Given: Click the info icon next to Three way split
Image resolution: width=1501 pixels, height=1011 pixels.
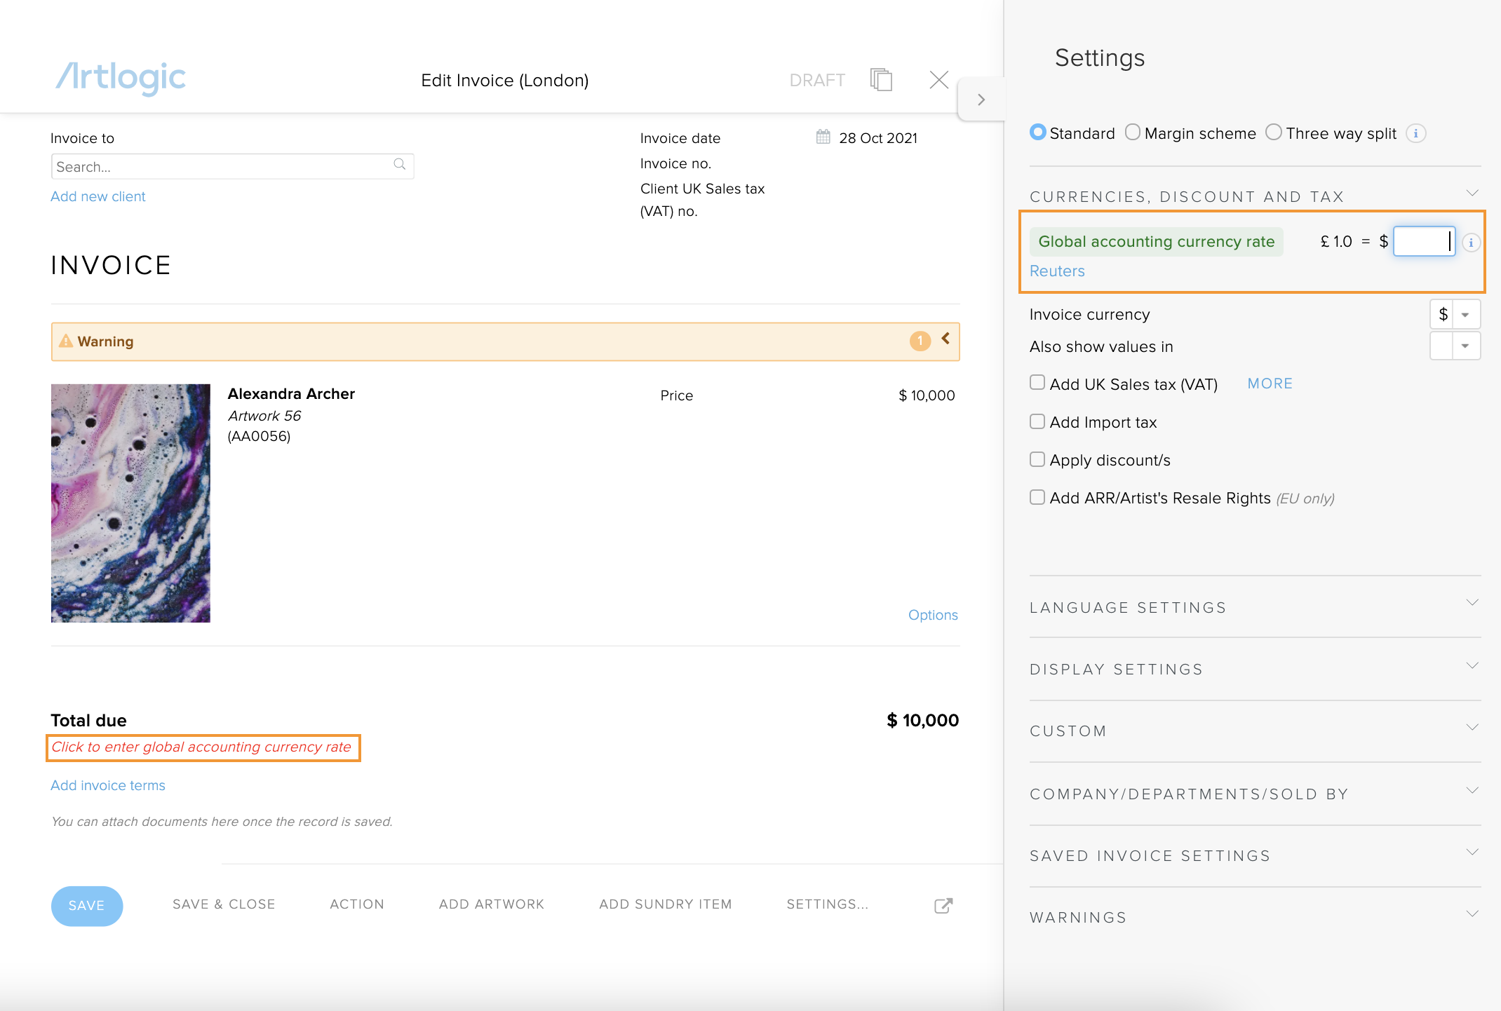Looking at the screenshot, I should tap(1415, 133).
